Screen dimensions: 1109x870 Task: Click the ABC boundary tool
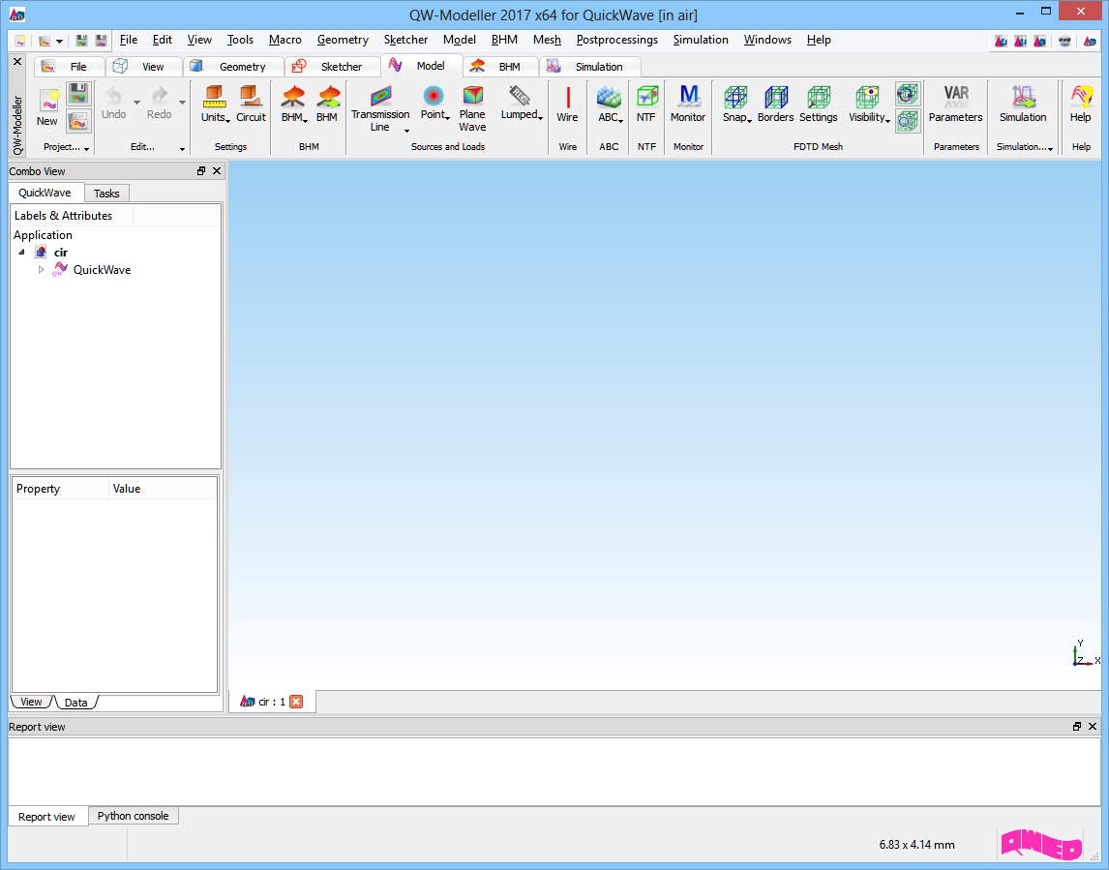pos(609,104)
